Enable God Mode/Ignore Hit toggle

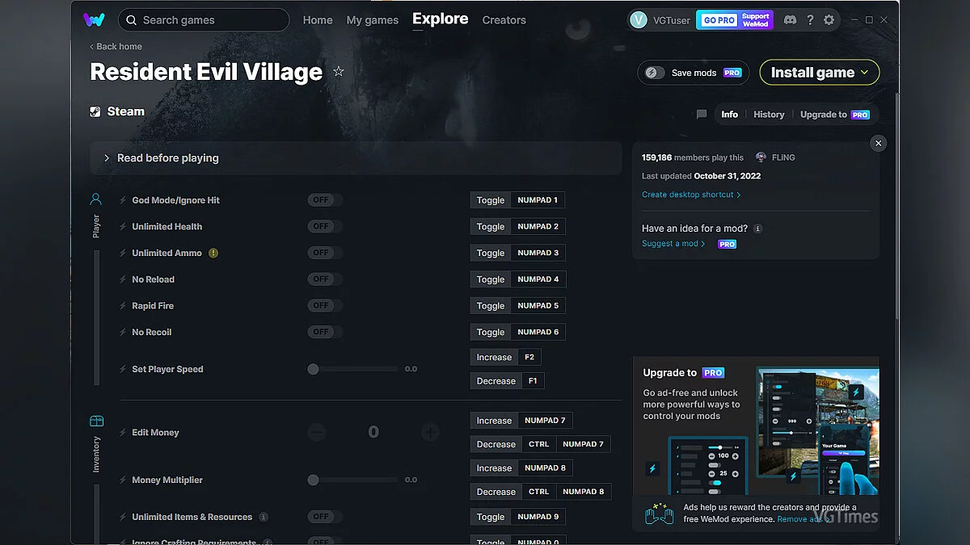(325, 200)
